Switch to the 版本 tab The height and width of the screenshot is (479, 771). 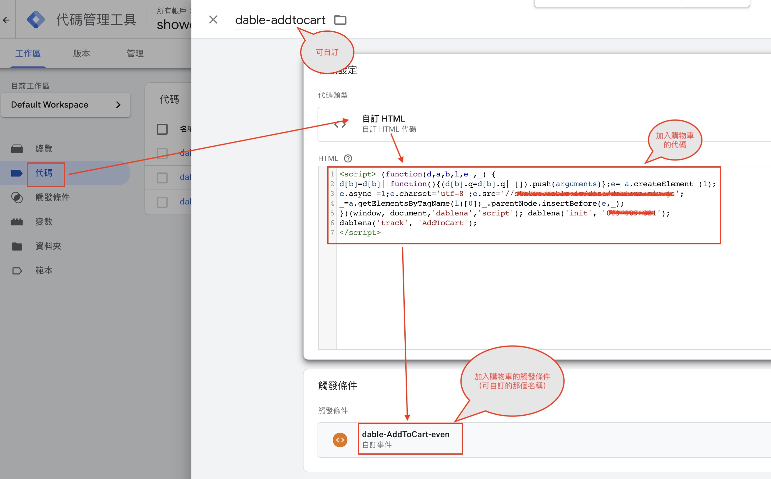tap(81, 53)
